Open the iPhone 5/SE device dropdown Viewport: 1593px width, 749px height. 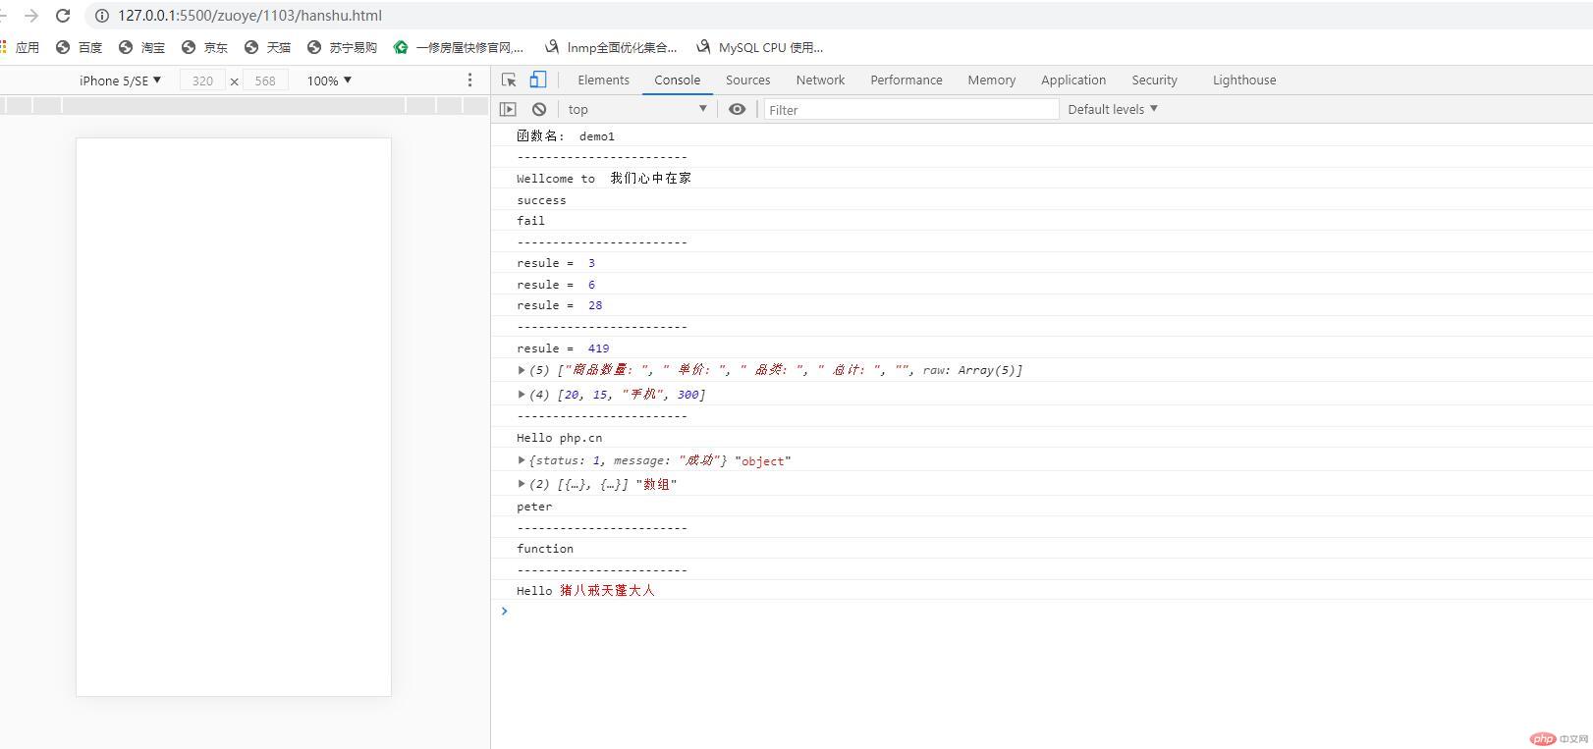point(120,80)
